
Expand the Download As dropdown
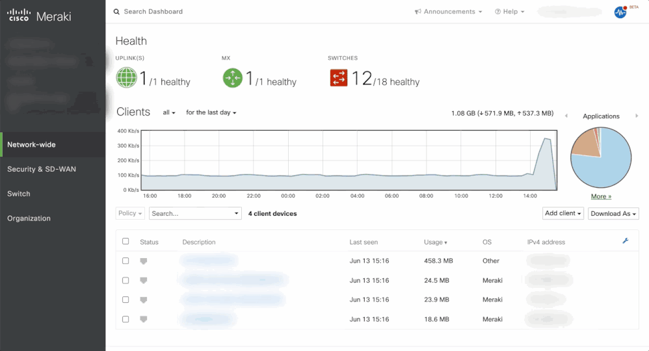(613, 213)
